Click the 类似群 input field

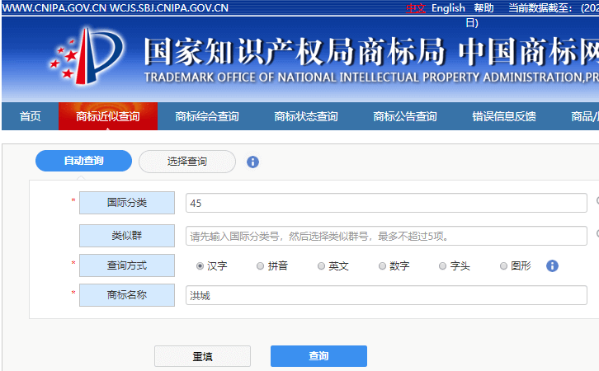[386, 236]
